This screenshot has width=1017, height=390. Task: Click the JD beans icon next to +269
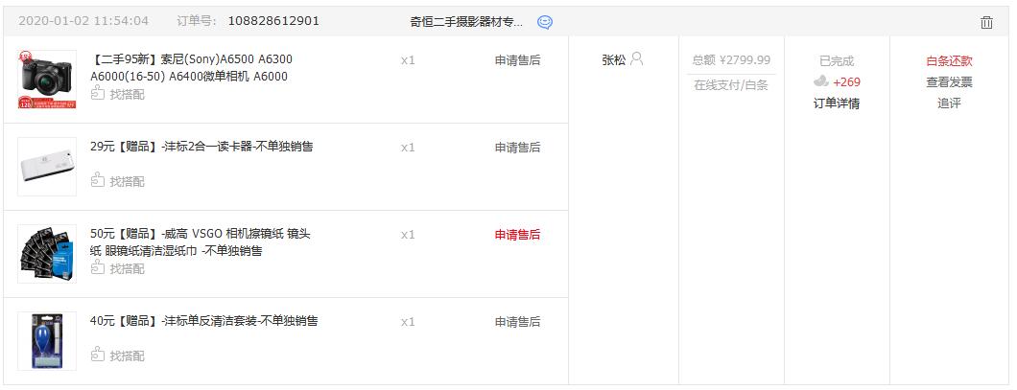click(820, 82)
